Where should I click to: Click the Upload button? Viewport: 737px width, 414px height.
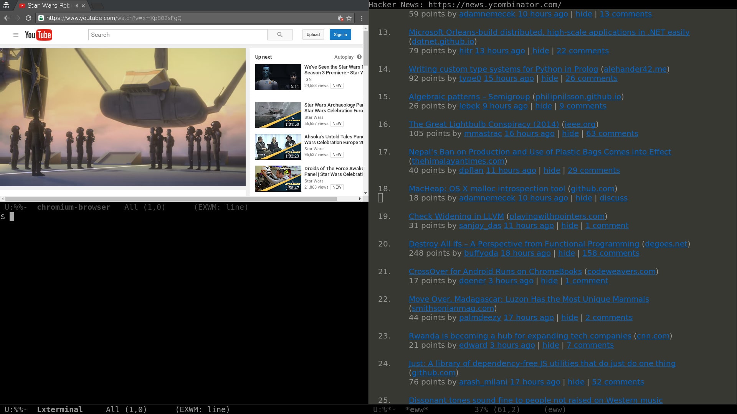coord(313,34)
